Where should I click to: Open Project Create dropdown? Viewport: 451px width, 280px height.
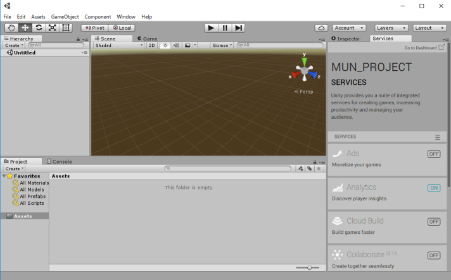coord(15,169)
